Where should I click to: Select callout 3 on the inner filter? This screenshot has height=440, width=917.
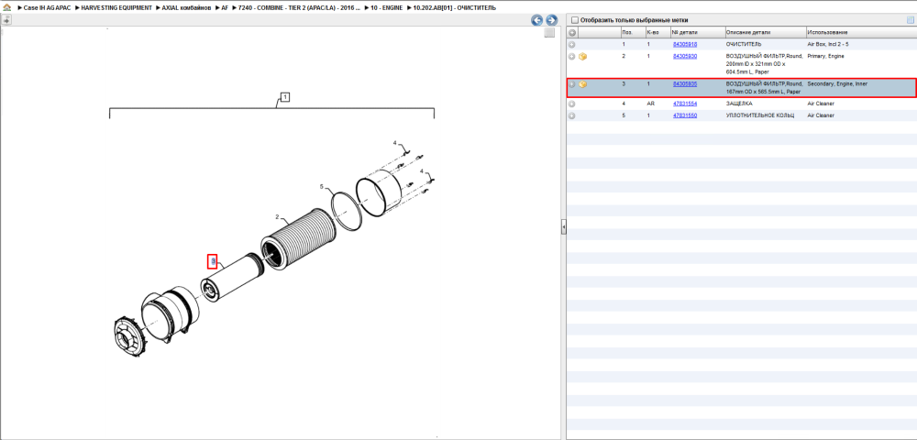(213, 260)
